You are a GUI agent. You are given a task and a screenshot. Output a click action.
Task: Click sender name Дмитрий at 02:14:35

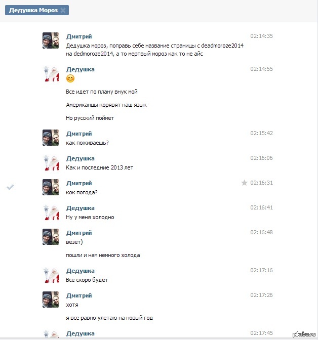(79, 36)
